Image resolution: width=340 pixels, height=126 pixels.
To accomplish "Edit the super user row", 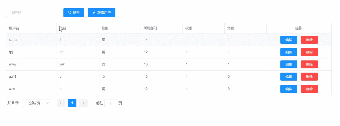I will pos(289,40).
